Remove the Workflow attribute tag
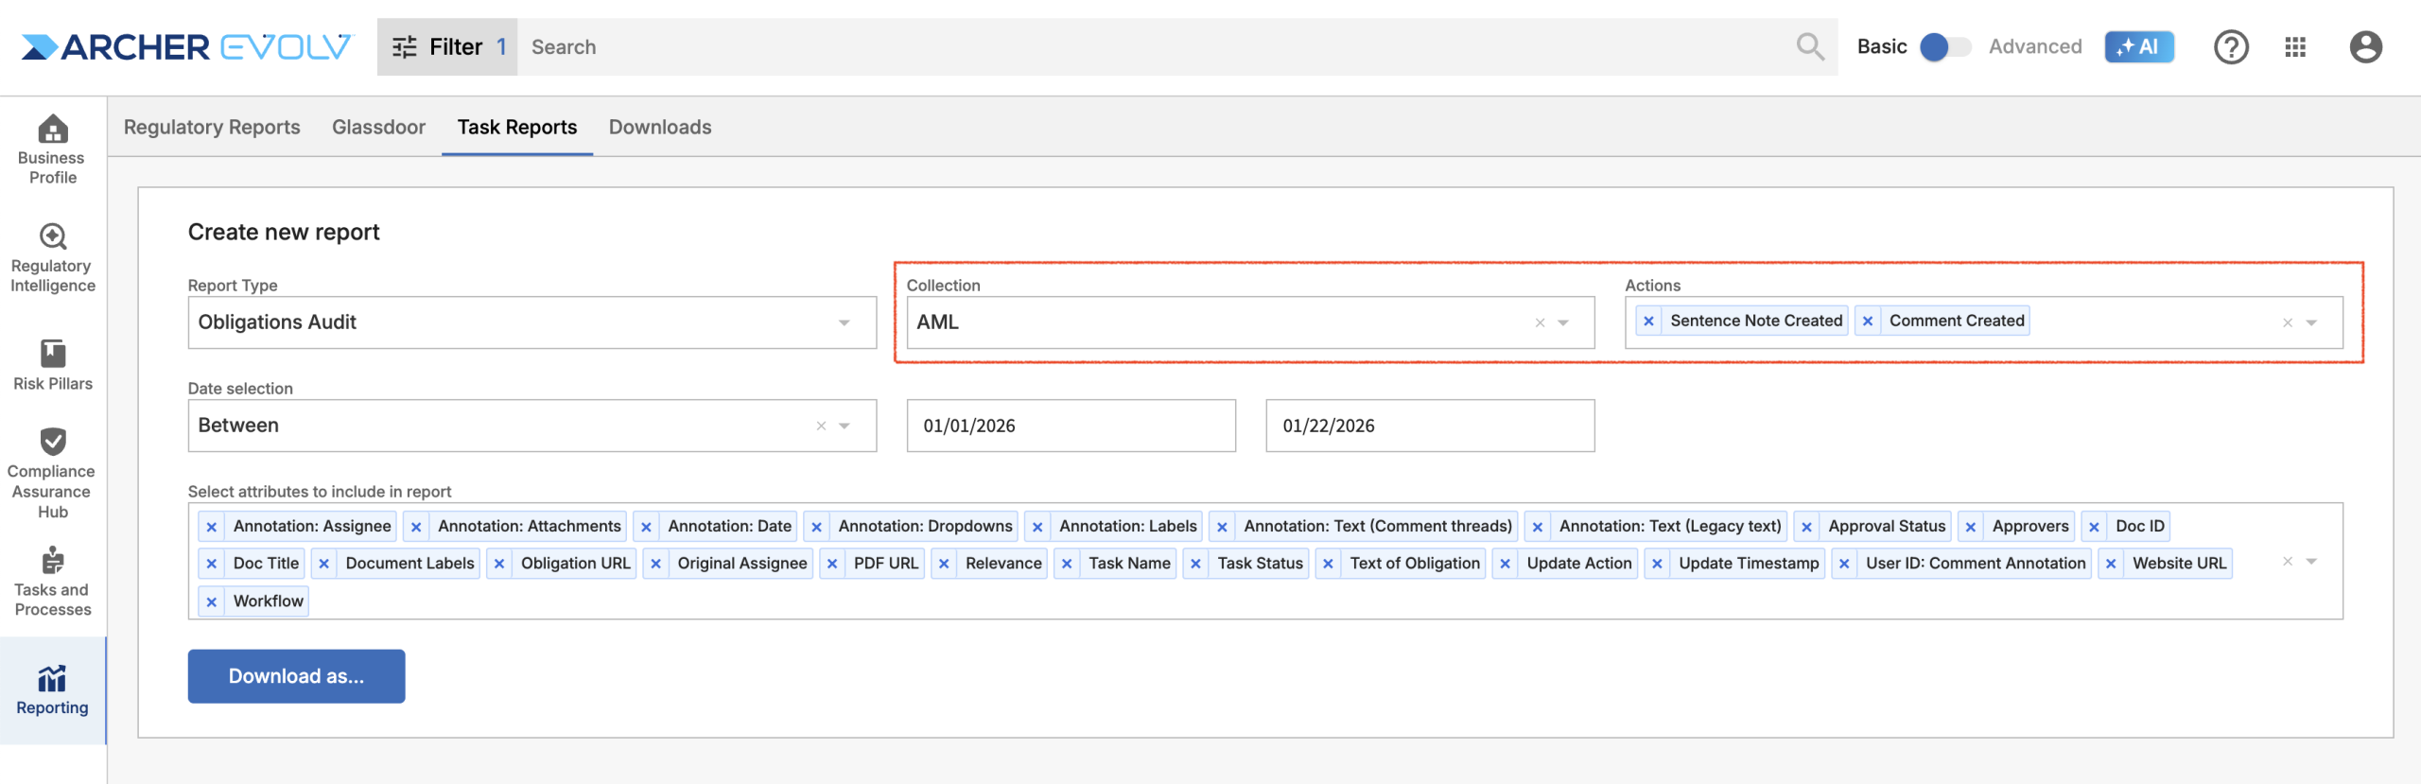 point(212,601)
